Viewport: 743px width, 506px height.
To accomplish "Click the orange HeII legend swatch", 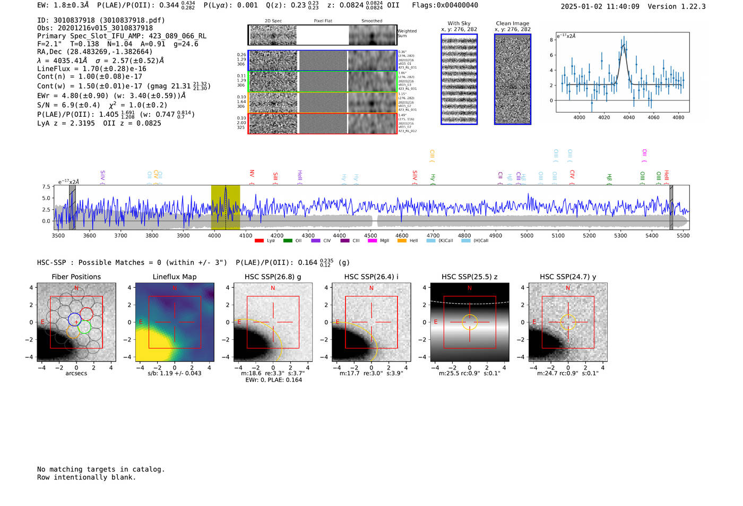I will click(x=402, y=241).
